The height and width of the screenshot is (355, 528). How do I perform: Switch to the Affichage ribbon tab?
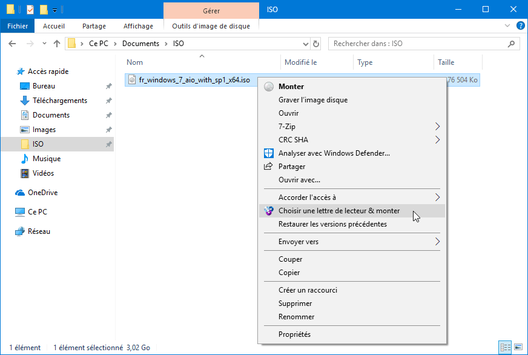point(138,26)
